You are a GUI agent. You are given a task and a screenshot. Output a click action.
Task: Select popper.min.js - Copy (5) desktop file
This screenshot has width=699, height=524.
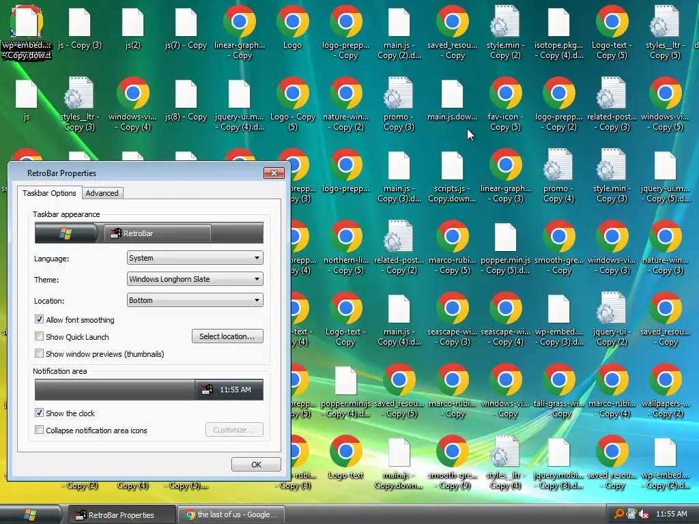(x=506, y=247)
